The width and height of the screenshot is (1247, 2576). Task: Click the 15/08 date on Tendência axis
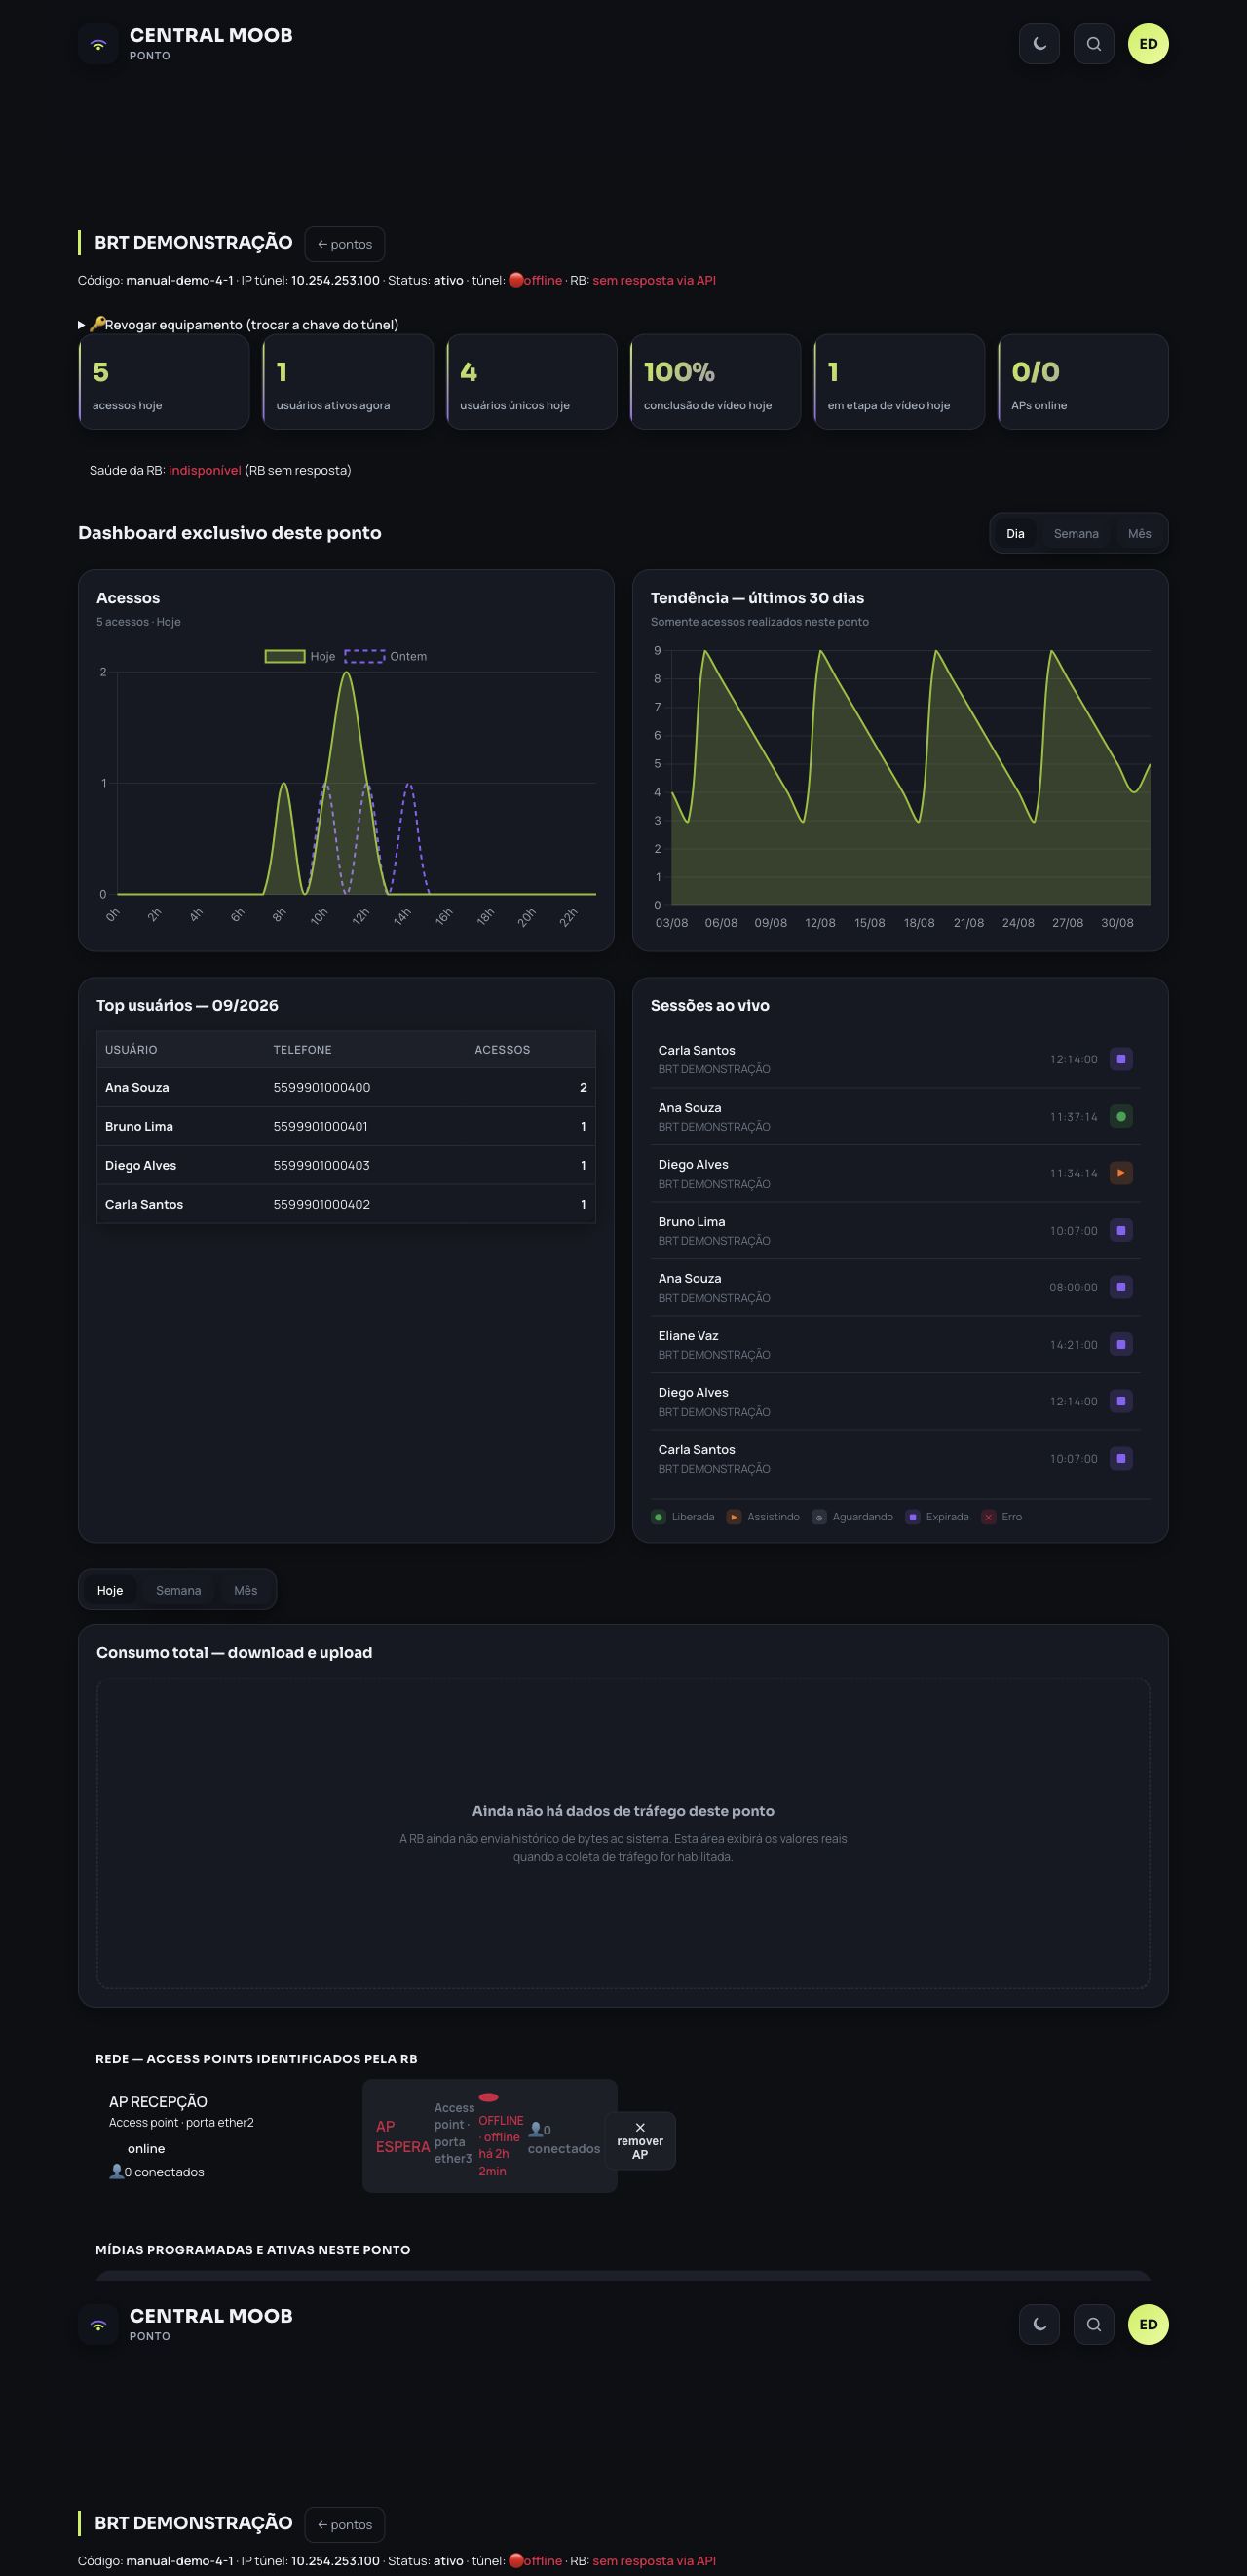click(x=869, y=923)
